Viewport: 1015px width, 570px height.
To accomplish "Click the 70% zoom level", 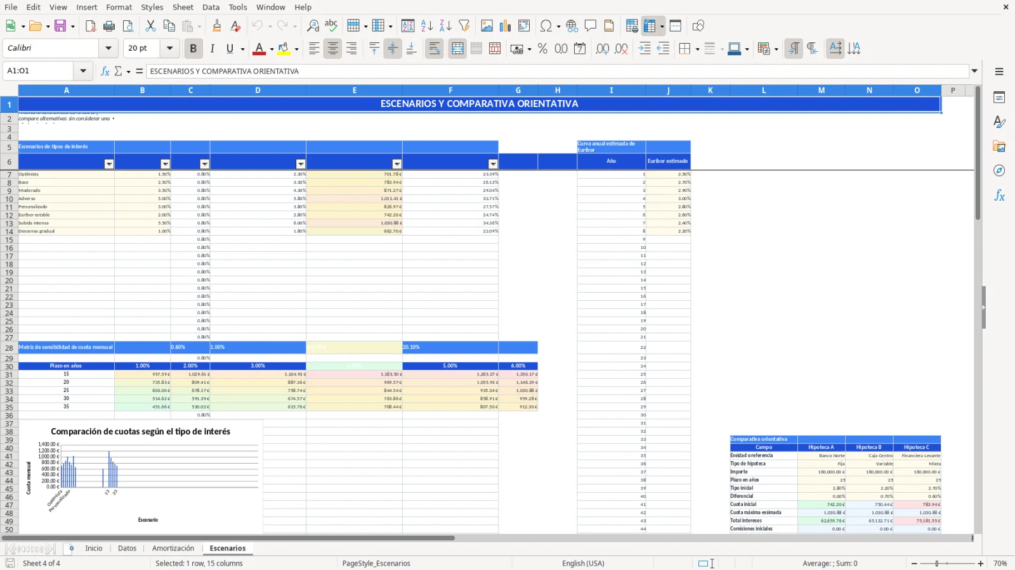I will pos(1000,564).
